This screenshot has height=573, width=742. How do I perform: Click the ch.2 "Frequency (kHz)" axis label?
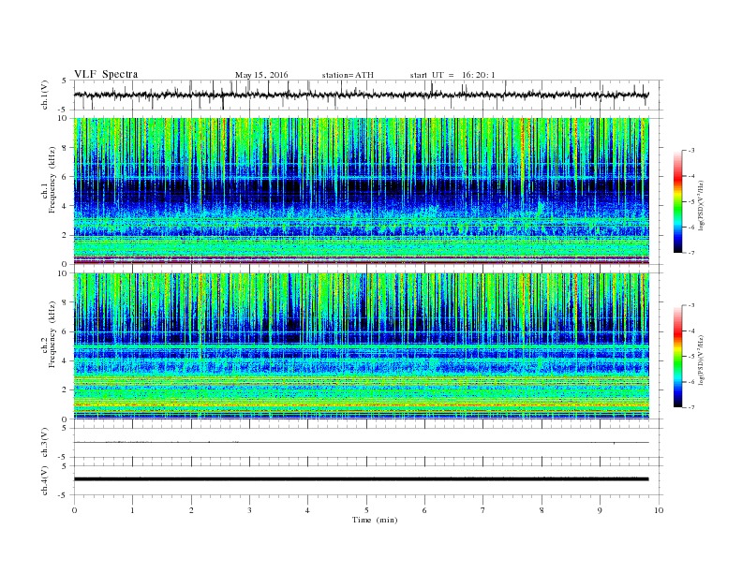point(52,333)
